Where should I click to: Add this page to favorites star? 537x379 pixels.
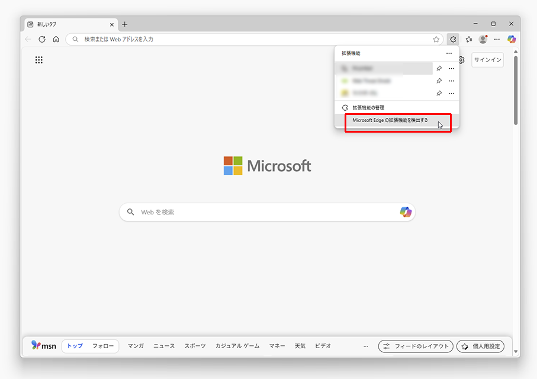436,40
